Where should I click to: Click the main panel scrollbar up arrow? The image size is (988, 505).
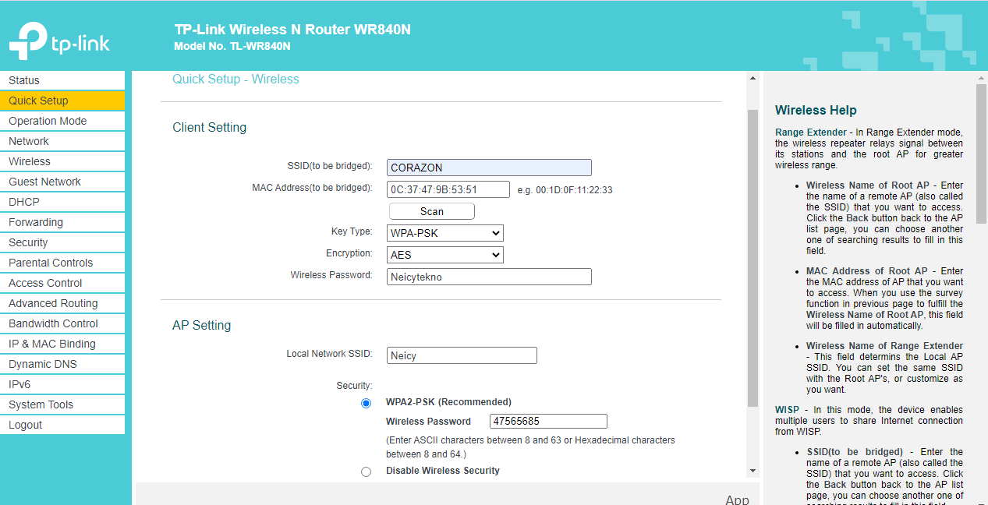pos(753,78)
